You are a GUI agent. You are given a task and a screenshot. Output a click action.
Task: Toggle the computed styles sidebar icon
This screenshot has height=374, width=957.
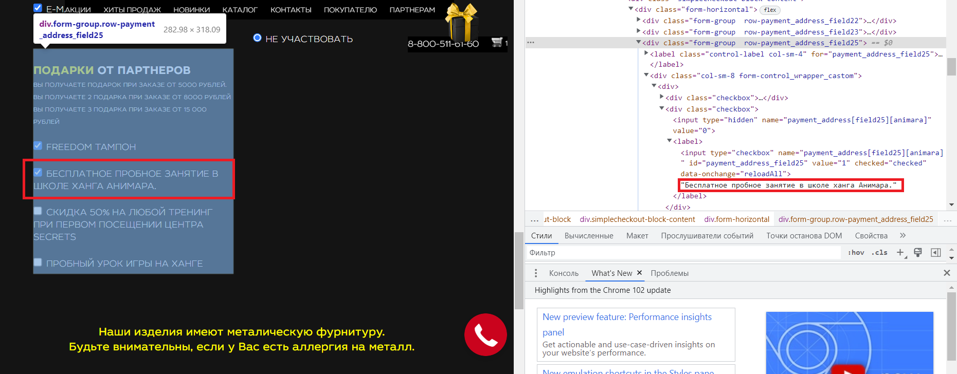[936, 252]
